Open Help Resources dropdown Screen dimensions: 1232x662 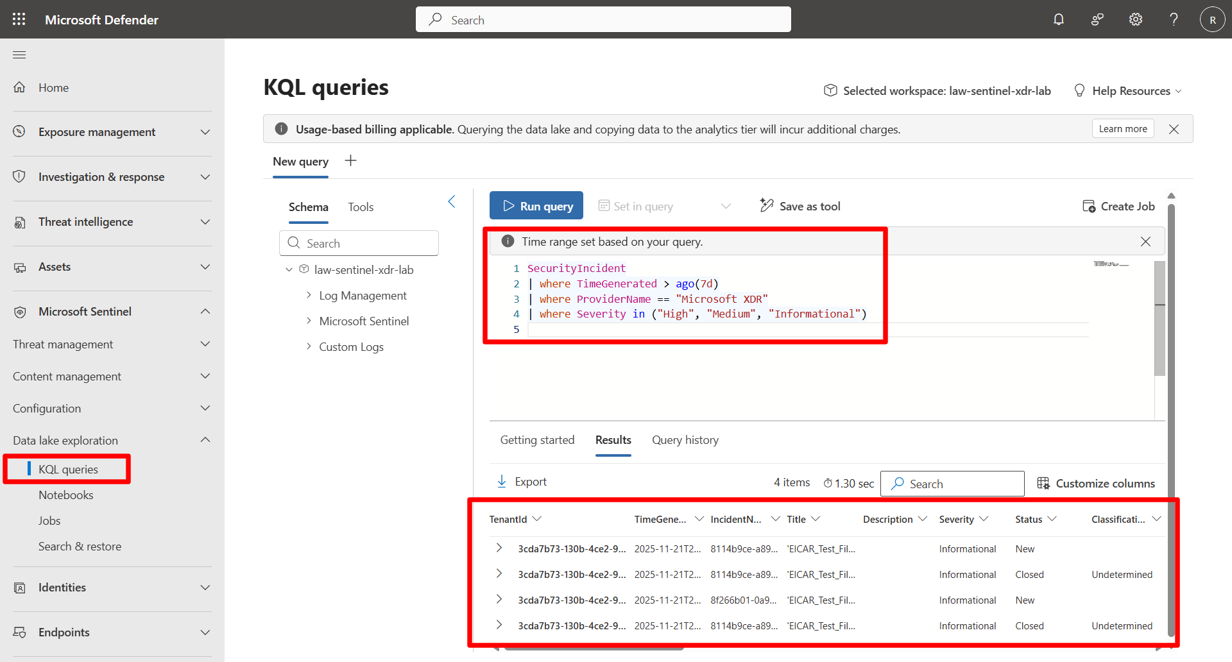click(x=1178, y=91)
